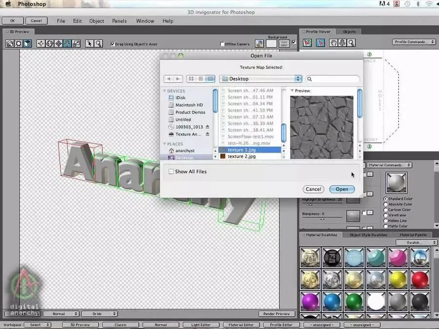Viewport: 439px width, 329px height.
Task: Select the blue pen tool in Profile Viewer
Action: click(x=320, y=42)
